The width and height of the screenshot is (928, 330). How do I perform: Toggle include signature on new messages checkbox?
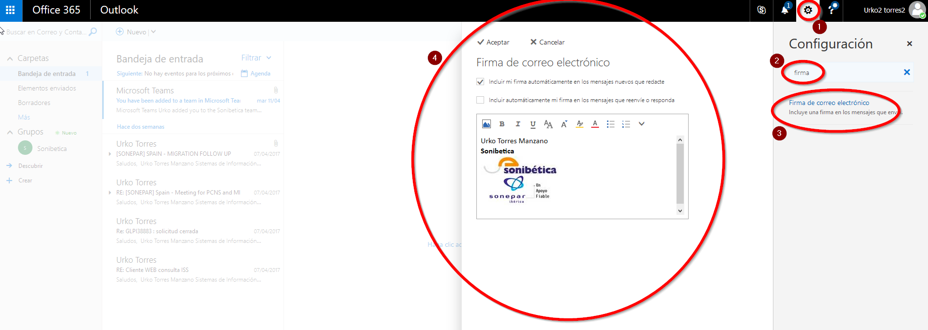point(480,82)
